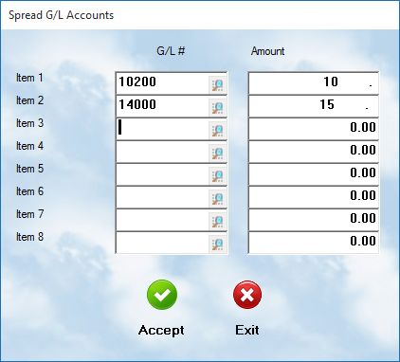Select the Item 7 Amount field
The height and width of the screenshot is (362, 400).
[x=313, y=219]
